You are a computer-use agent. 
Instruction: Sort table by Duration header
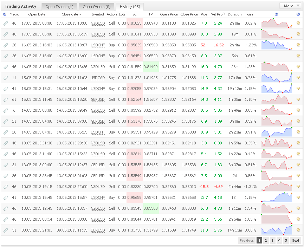[x=235, y=14]
